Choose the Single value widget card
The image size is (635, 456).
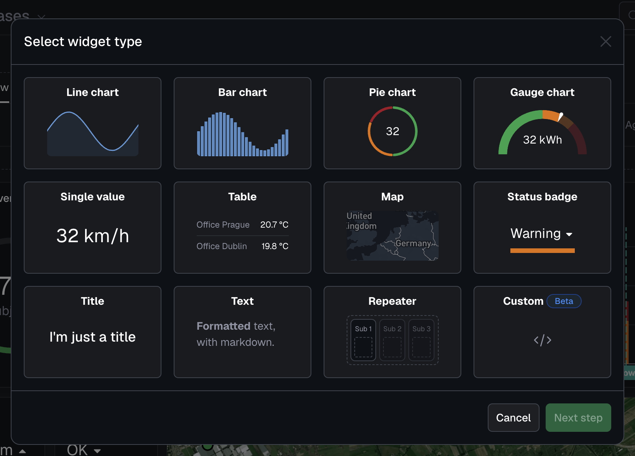[x=92, y=228]
